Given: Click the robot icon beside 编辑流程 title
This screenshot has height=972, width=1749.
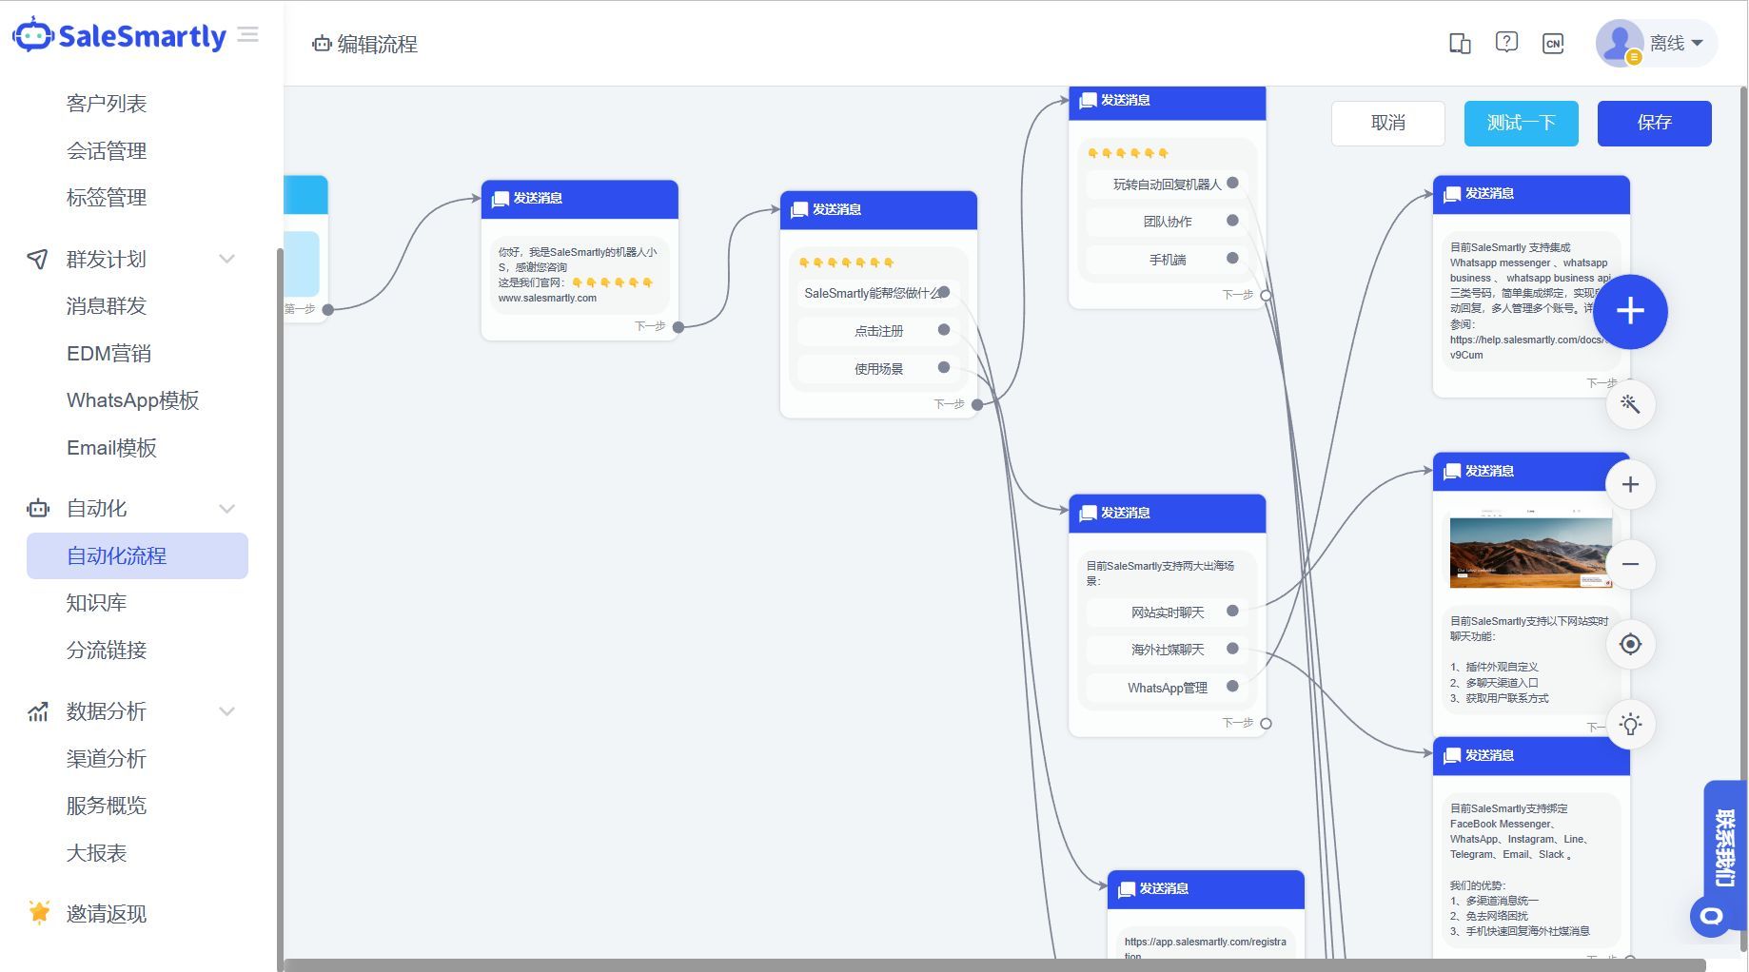Looking at the screenshot, I should [x=322, y=44].
